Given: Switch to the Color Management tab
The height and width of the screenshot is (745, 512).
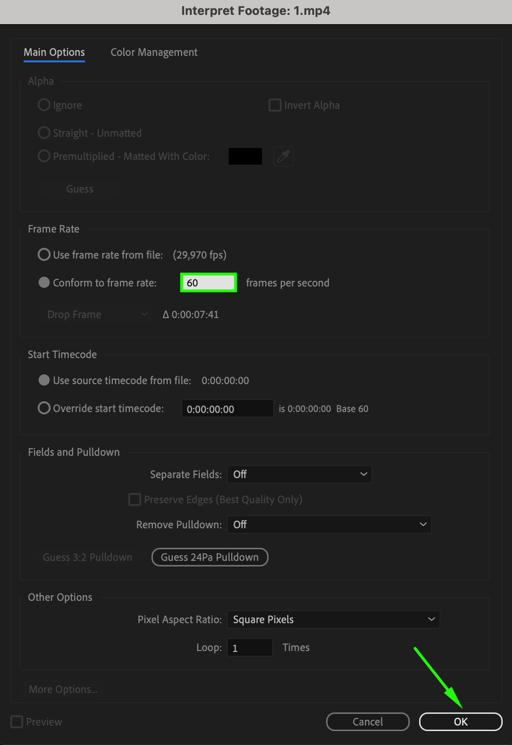Looking at the screenshot, I should click(154, 52).
